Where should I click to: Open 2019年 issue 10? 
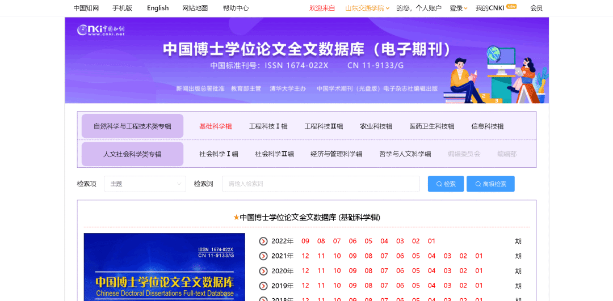pos(337,286)
